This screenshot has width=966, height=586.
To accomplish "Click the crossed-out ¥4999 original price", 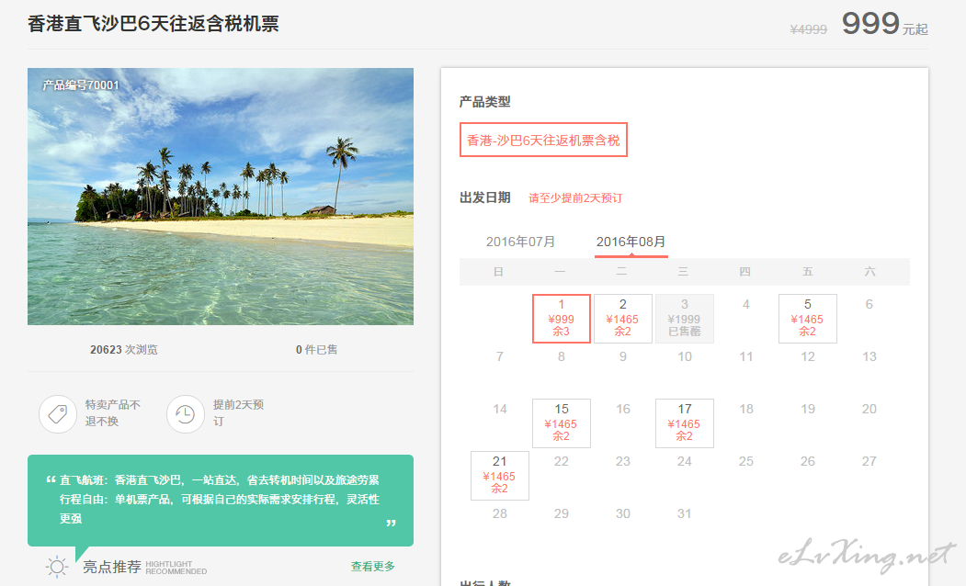I will pyautogui.click(x=808, y=29).
